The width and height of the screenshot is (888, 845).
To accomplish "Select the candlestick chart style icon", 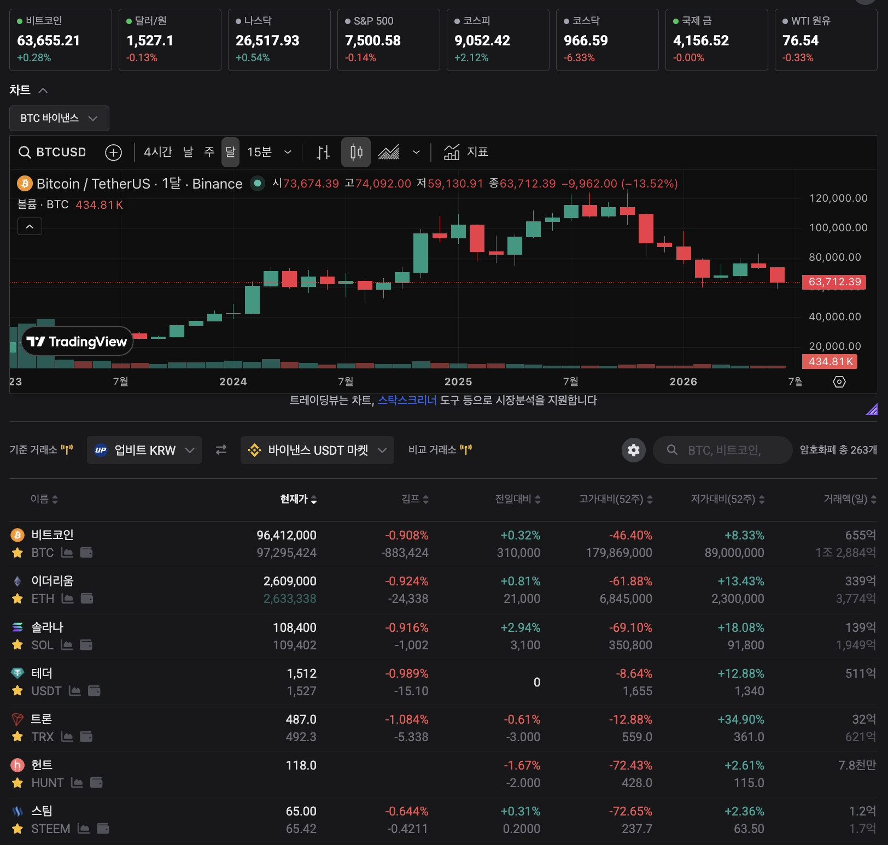I will pos(356,152).
